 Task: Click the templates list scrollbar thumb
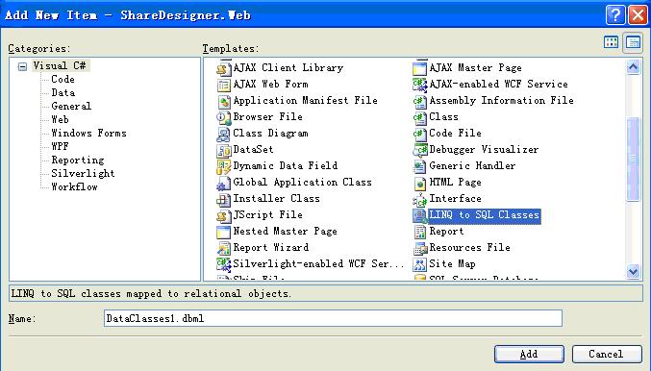[x=633, y=160]
